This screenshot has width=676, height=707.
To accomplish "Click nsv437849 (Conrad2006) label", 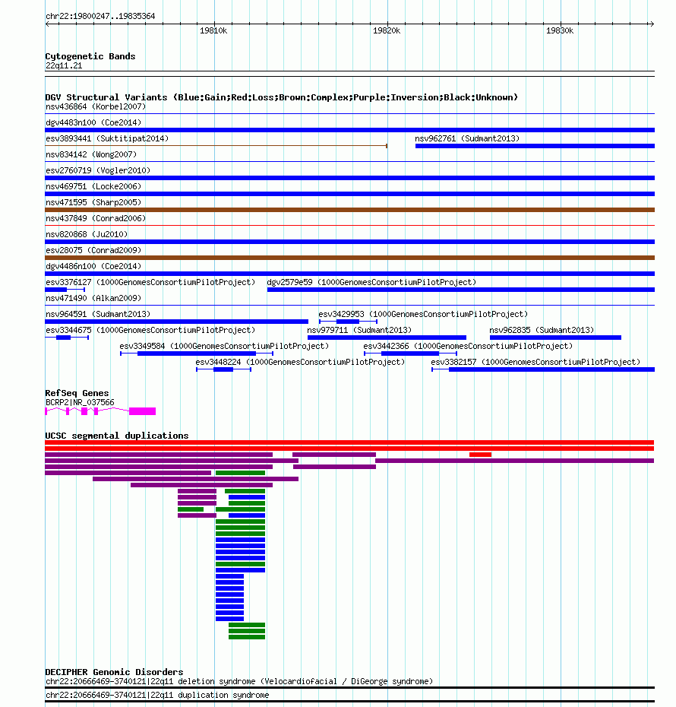I will point(96,218).
